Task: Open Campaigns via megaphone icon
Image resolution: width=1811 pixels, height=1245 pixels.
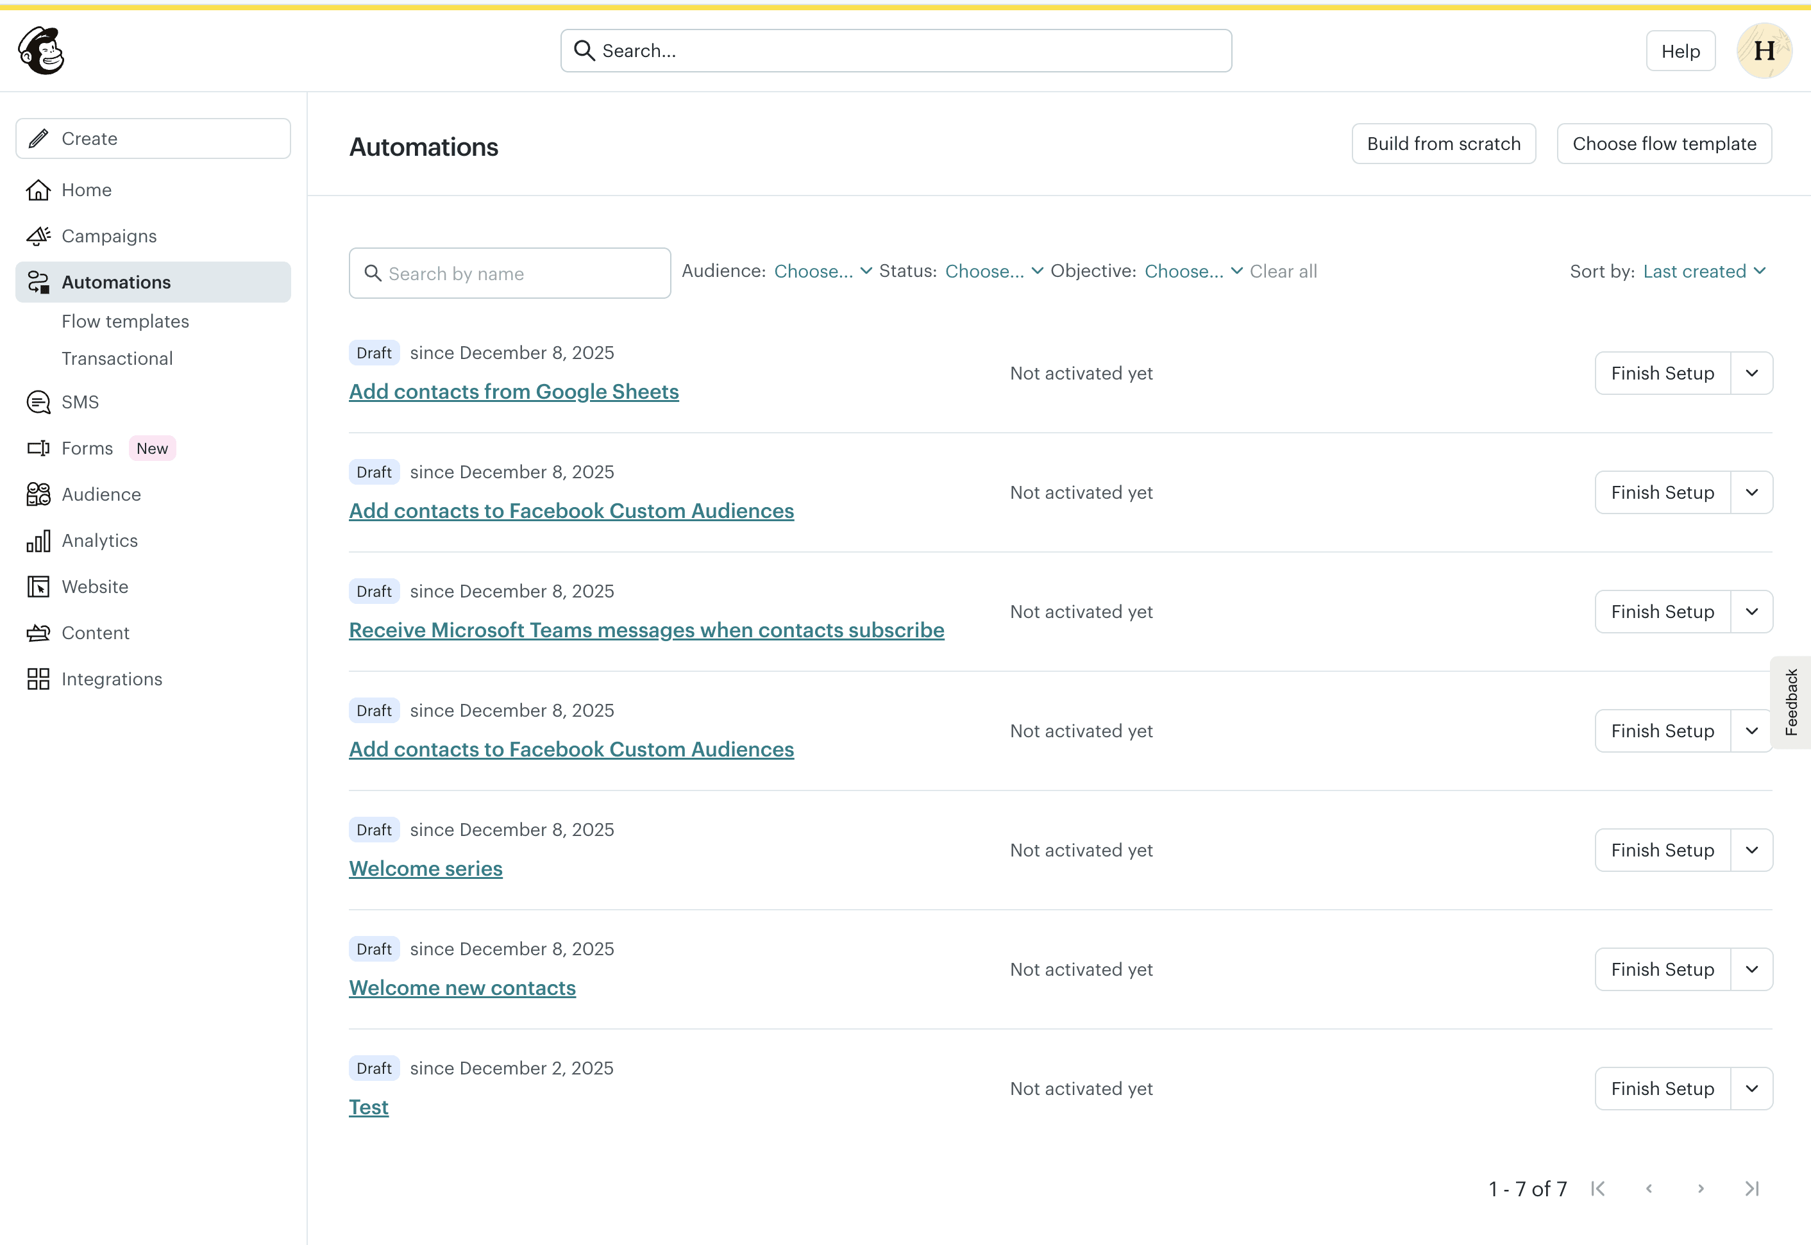Action: point(38,235)
